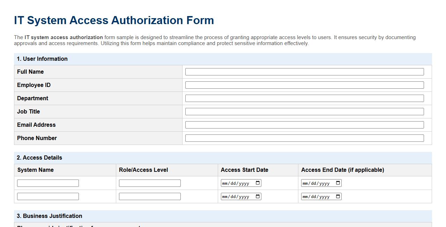
Task: Click the Phone Number text field
Action: tap(305, 138)
